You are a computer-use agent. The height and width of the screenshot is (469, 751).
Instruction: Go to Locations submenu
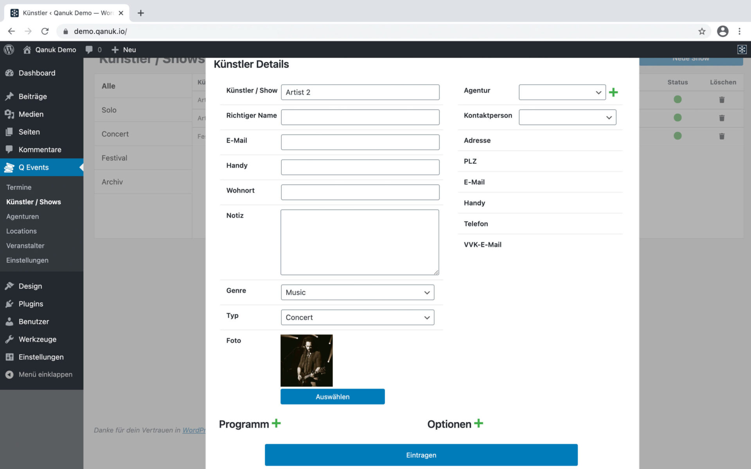[22, 231]
